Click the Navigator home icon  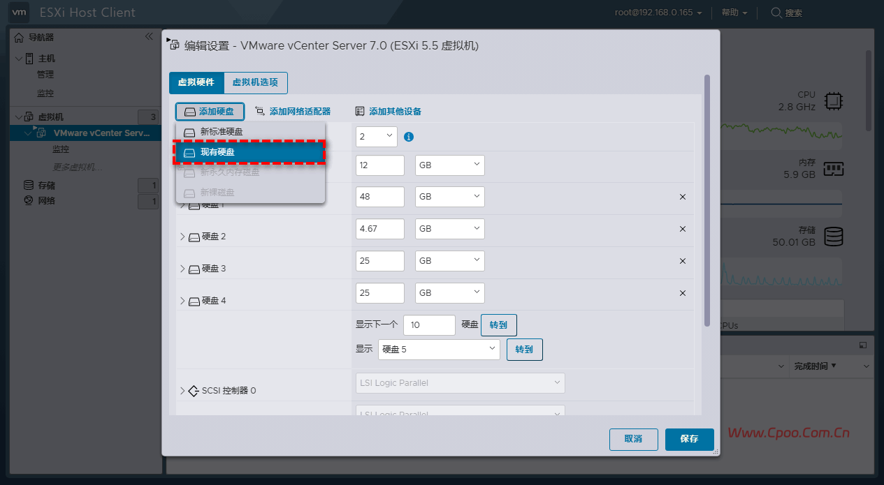click(20, 37)
